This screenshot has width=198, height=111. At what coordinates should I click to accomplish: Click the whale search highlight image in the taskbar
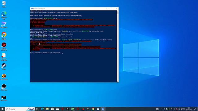click(x=31, y=109)
